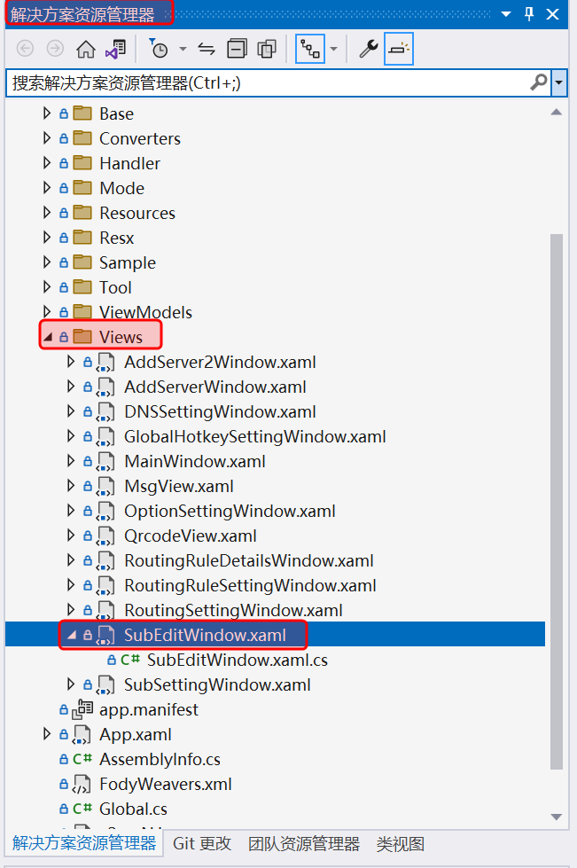This screenshot has width=577, height=868.
Task: Toggle the nested view hierarchy button
Action: (310, 50)
